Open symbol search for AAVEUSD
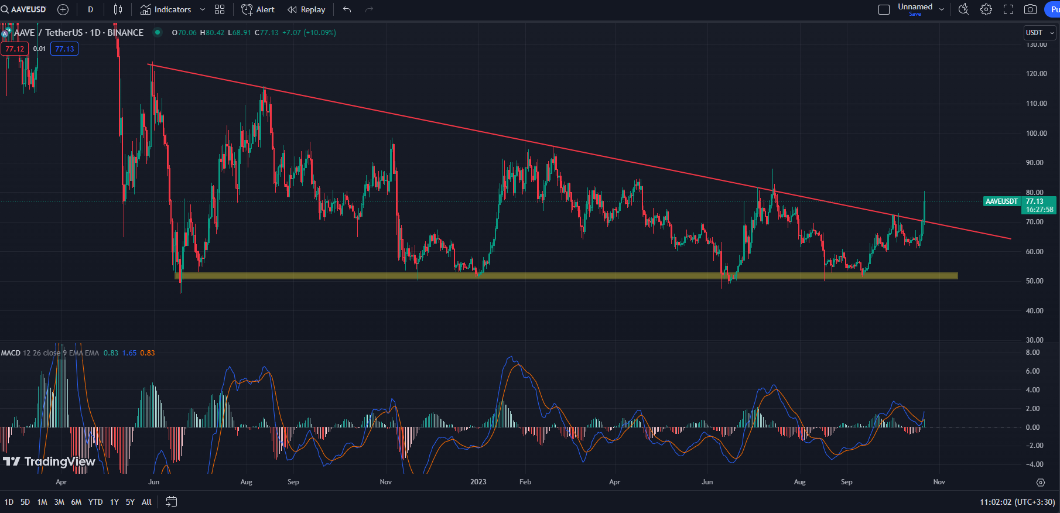This screenshot has width=1060, height=513. (x=24, y=9)
